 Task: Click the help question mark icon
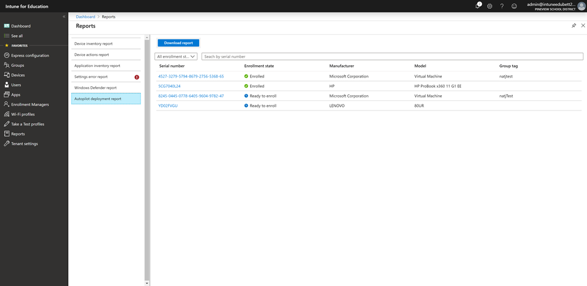click(502, 6)
